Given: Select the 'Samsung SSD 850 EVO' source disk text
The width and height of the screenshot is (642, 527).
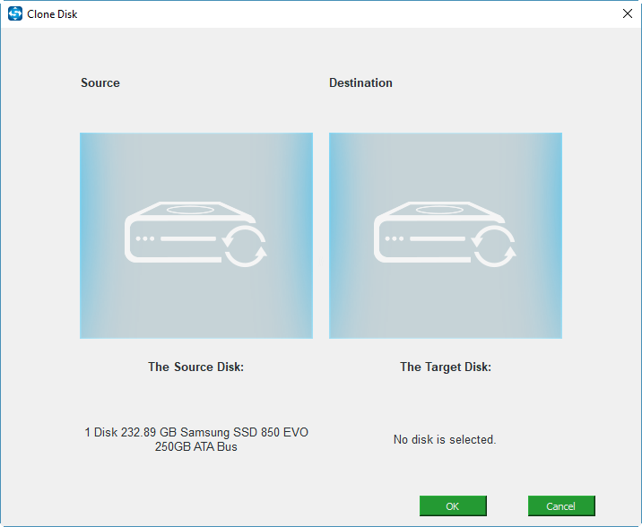Looking at the screenshot, I should pos(196,439).
